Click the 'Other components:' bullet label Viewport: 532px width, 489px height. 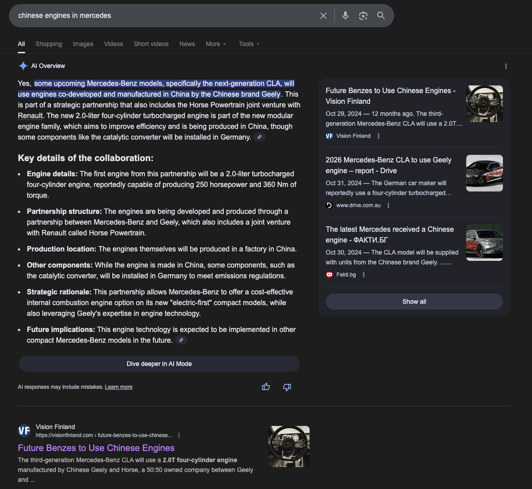pyautogui.click(x=60, y=265)
